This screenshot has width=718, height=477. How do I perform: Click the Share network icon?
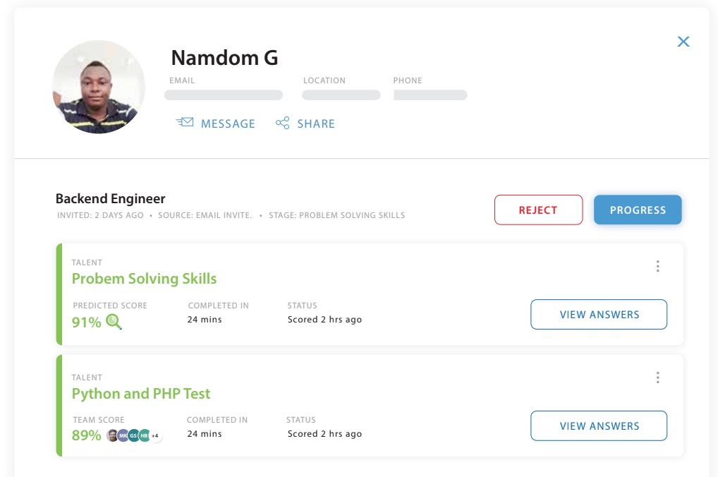(282, 123)
